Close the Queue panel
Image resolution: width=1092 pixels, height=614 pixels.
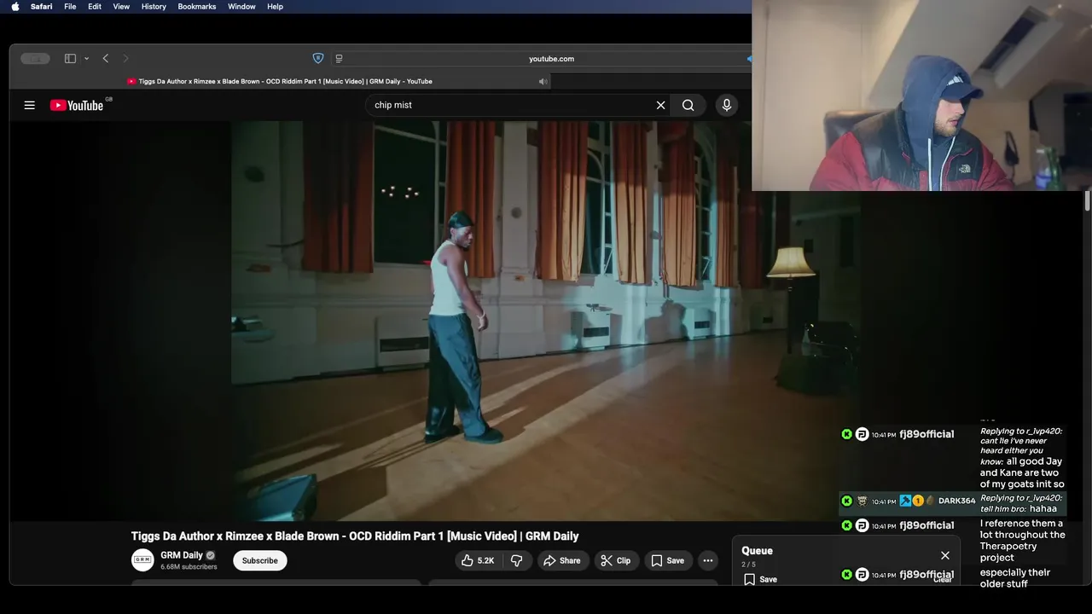pyautogui.click(x=945, y=555)
